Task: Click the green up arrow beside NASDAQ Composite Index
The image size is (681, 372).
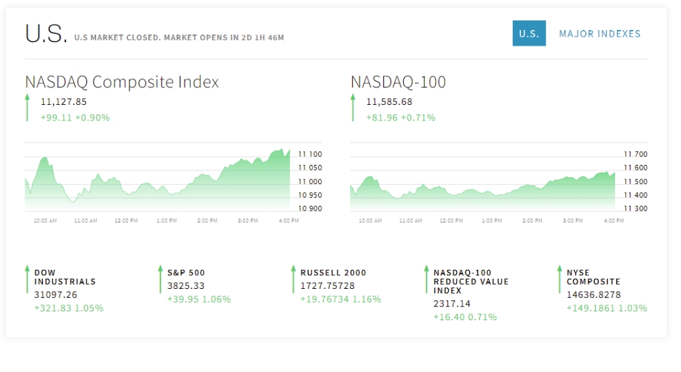Action: point(27,108)
